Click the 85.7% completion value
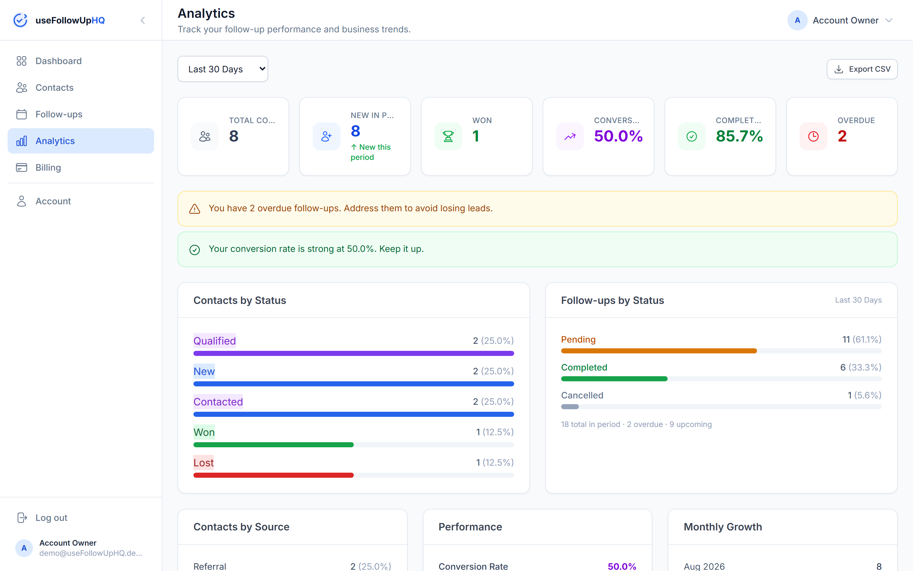Screen dimensions: 913x571 [740, 136]
